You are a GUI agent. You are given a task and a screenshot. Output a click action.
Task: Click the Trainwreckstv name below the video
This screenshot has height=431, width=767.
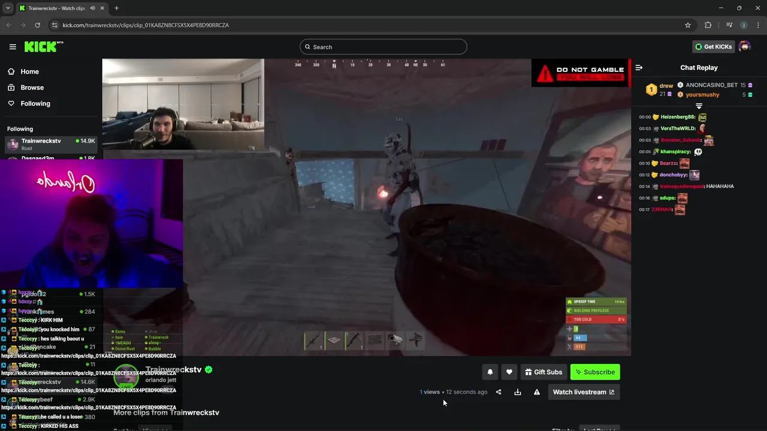coord(173,369)
